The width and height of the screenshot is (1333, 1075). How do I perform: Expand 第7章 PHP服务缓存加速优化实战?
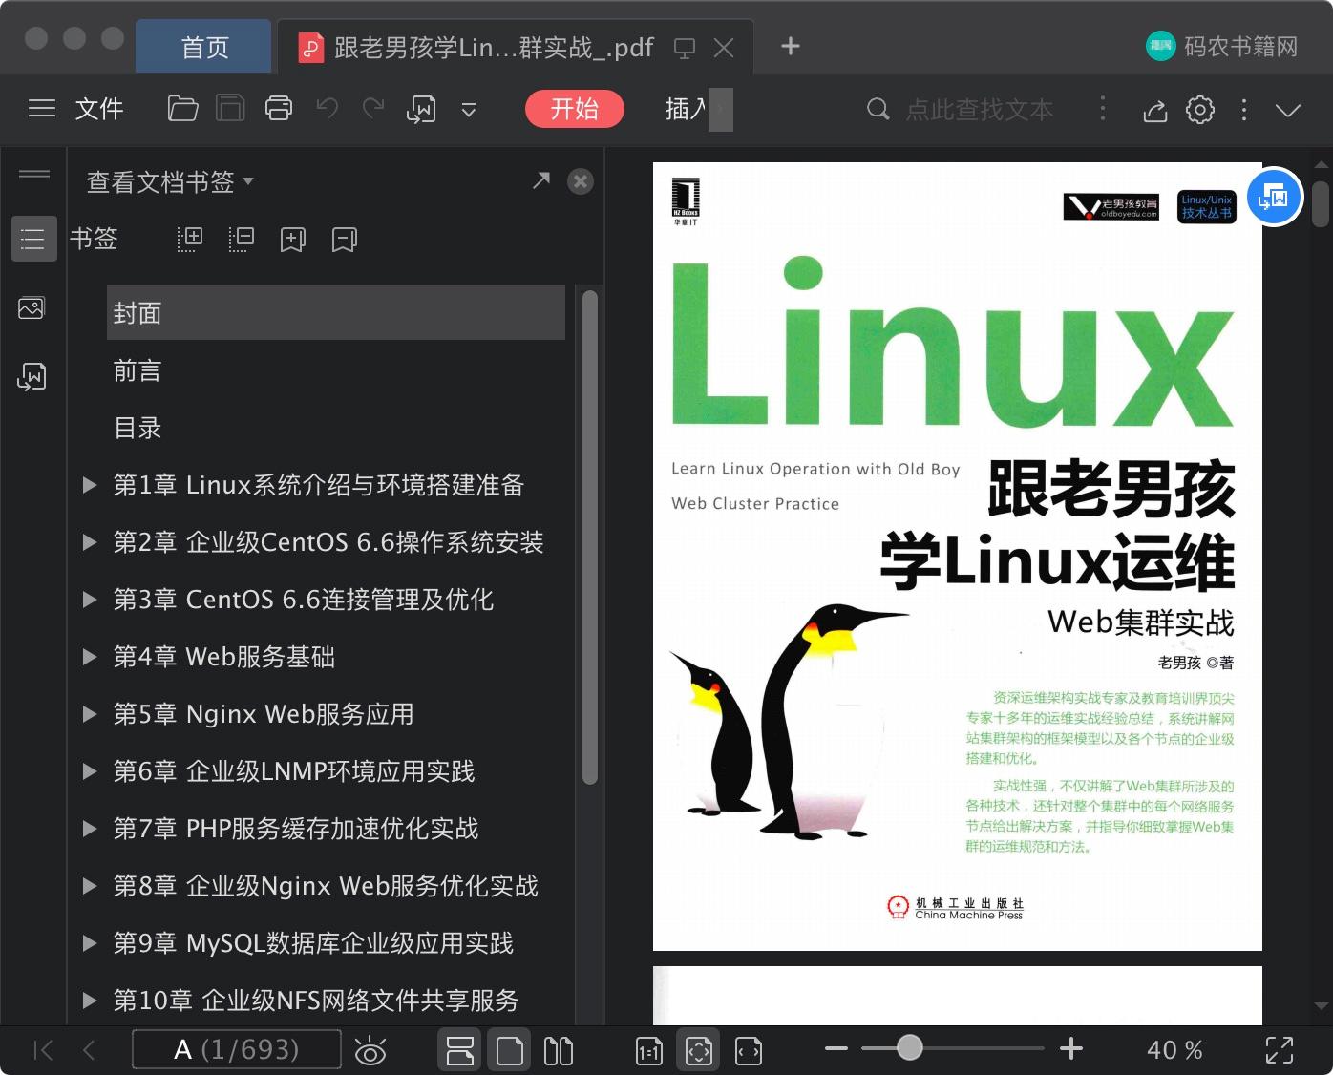(x=90, y=829)
